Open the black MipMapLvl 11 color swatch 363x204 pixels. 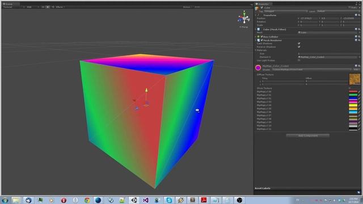(353, 129)
